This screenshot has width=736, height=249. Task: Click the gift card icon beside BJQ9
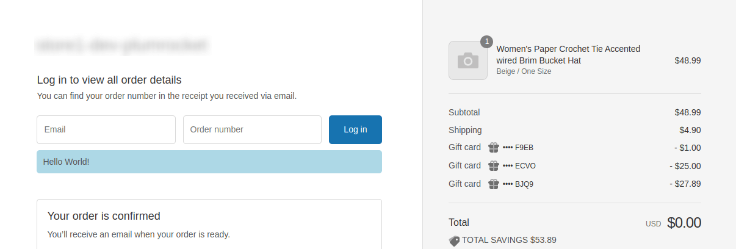[494, 184]
